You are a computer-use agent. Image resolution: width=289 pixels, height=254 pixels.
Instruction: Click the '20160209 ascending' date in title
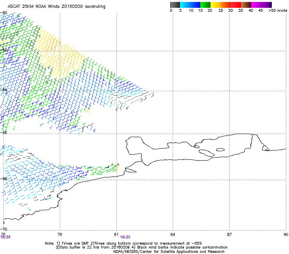click(84, 7)
